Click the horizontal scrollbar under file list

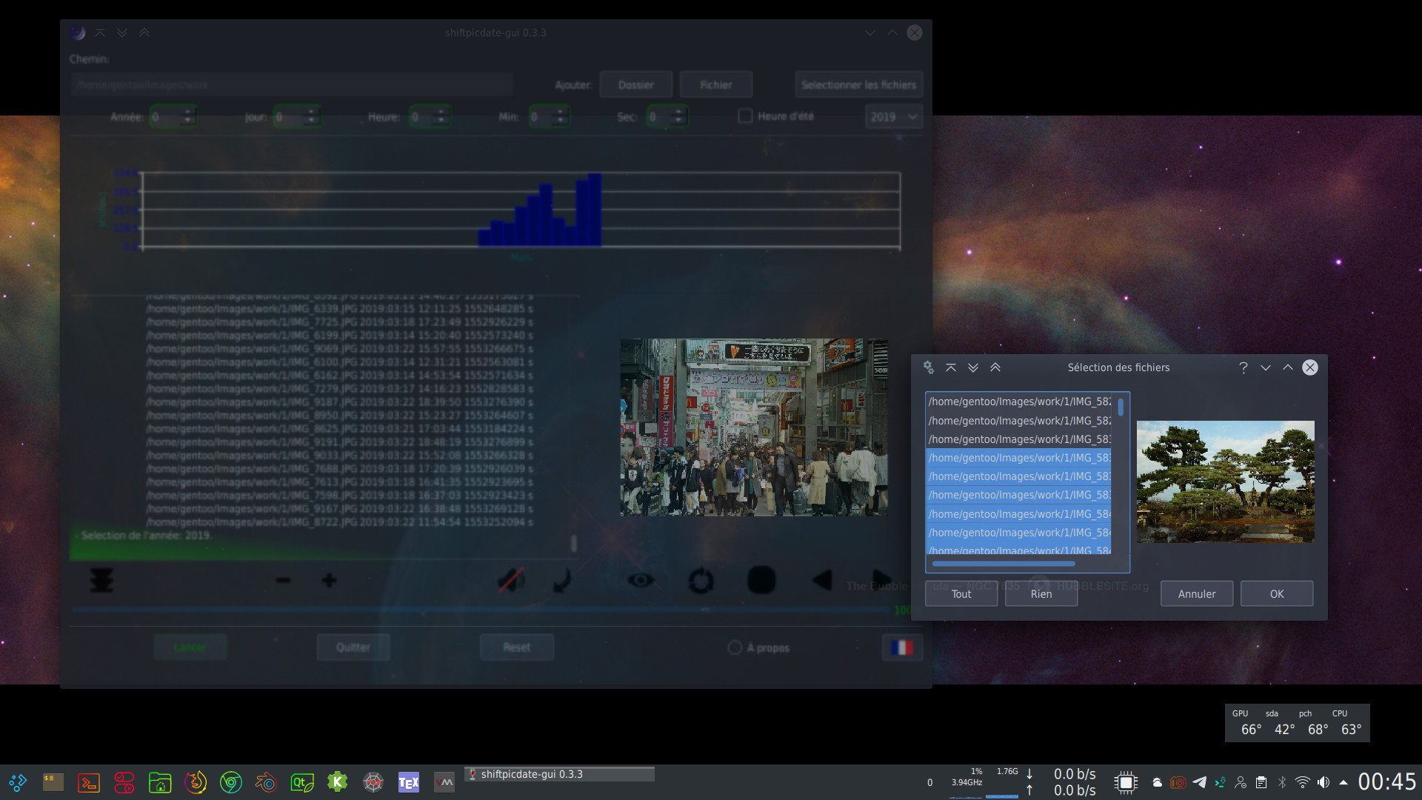(1004, 564)
